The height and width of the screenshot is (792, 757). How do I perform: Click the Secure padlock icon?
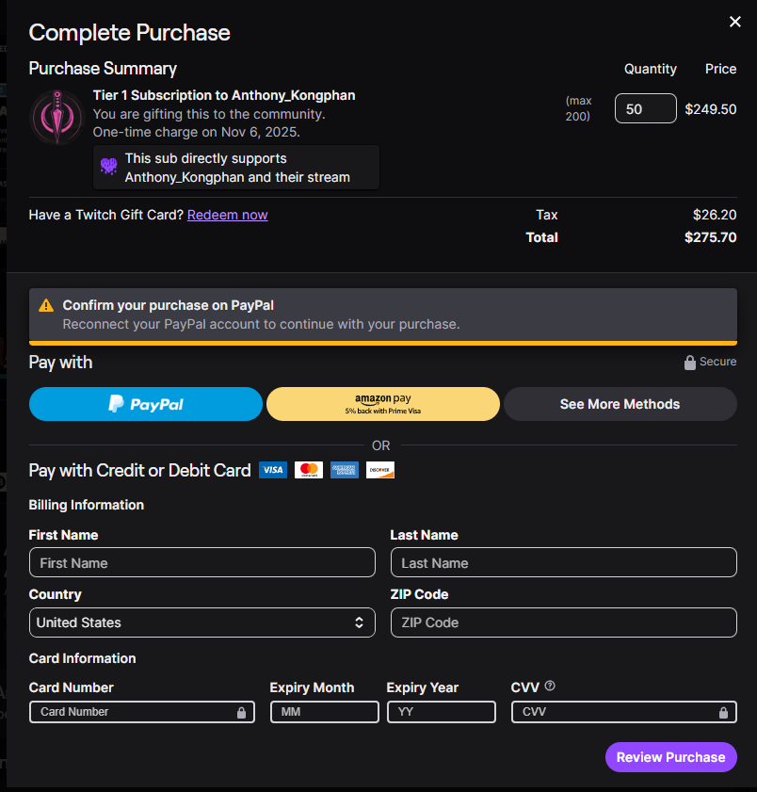click(x=689, y=363)
